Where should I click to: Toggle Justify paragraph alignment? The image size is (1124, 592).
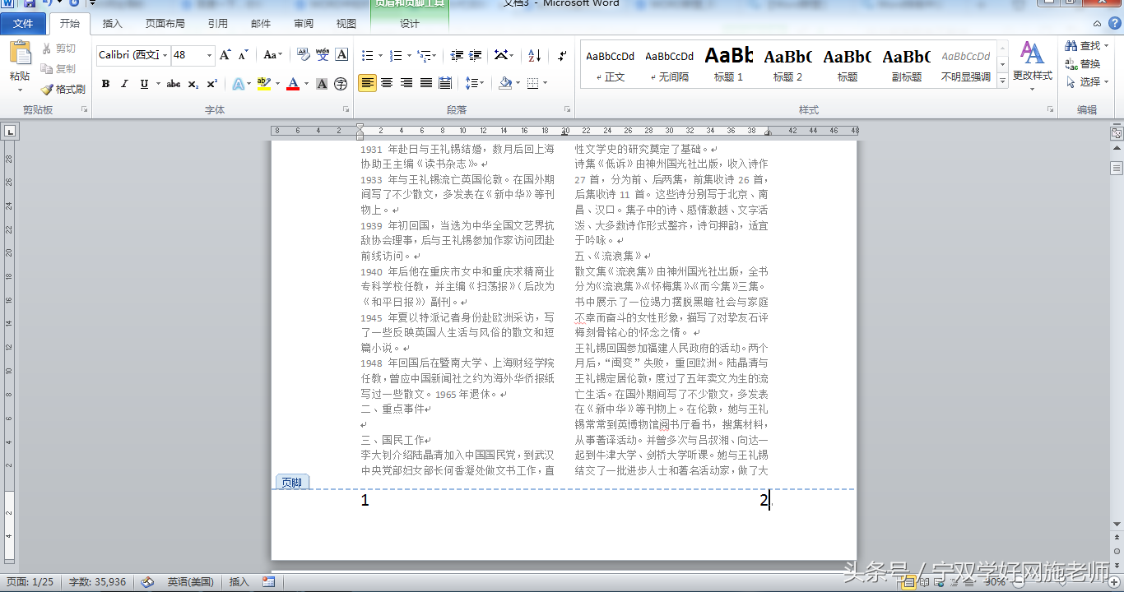425,83
